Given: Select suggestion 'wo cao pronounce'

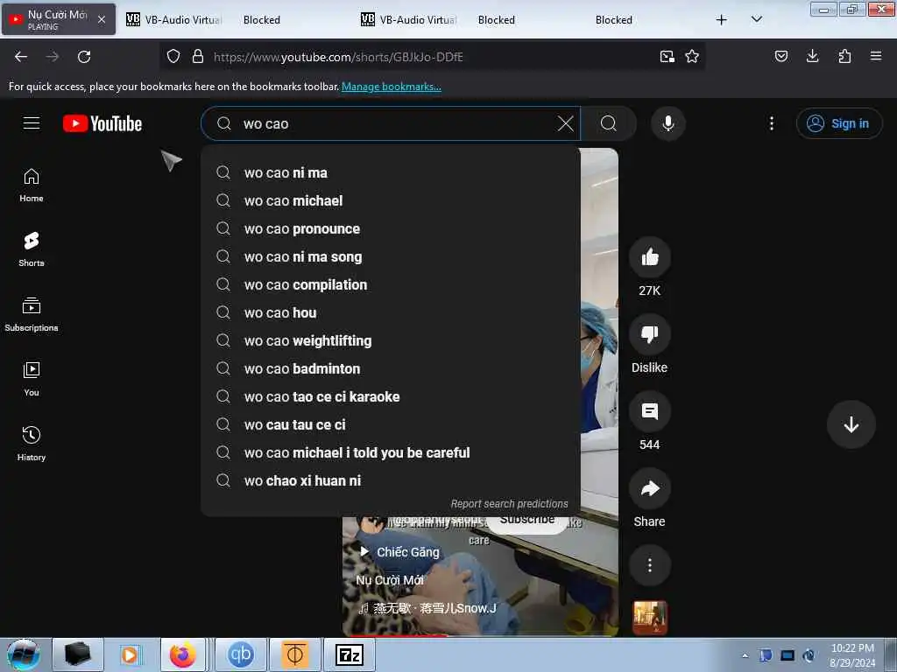Looking at the screenshot, I should click(390, 228).
